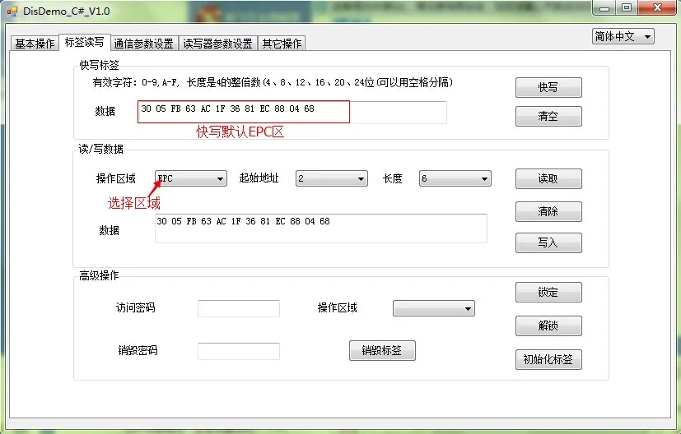Click the 清空 button
The height and width of the screenshot is (434, 681).
pyautogui.click(x=548, y=116)
